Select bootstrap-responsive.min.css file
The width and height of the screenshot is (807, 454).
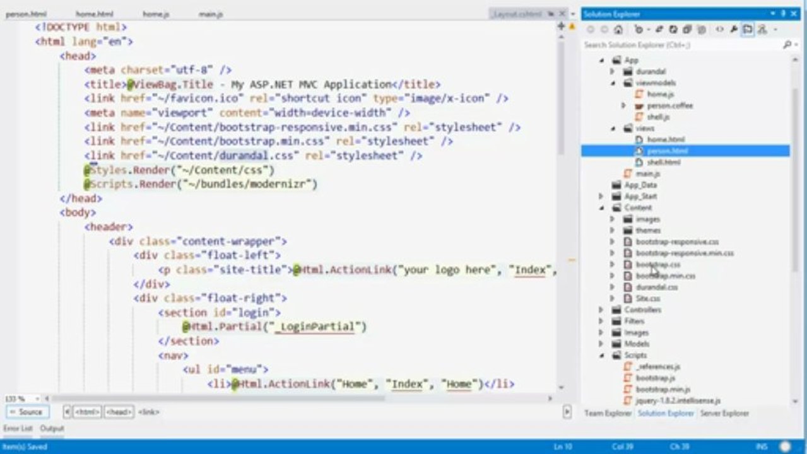pyautogui.click(x=685, y=253)
